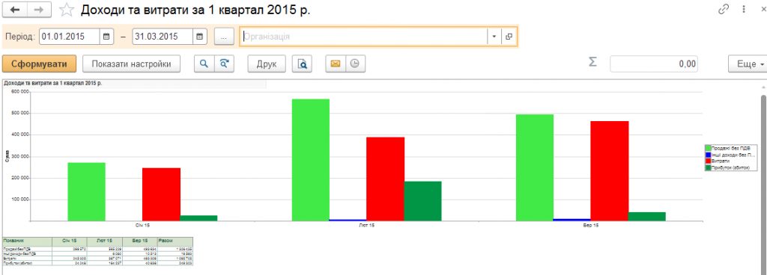The image size is (767, 275).
Task: Click the February red expenses bar
Action: coord(386,179)
